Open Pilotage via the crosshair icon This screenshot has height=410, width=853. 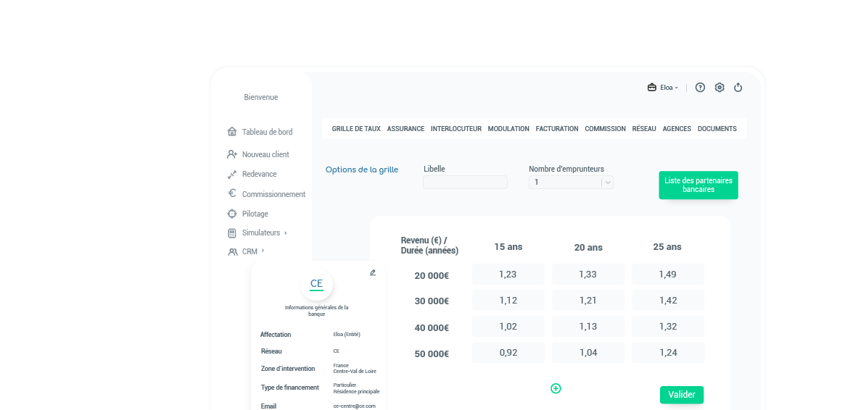pyautogui.click(x=232, y=214)
